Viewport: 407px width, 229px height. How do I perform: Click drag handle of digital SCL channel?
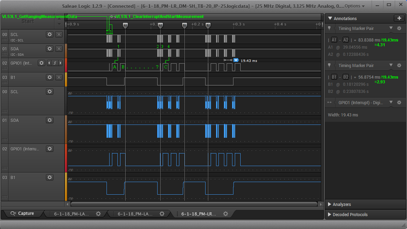[4, 40]
